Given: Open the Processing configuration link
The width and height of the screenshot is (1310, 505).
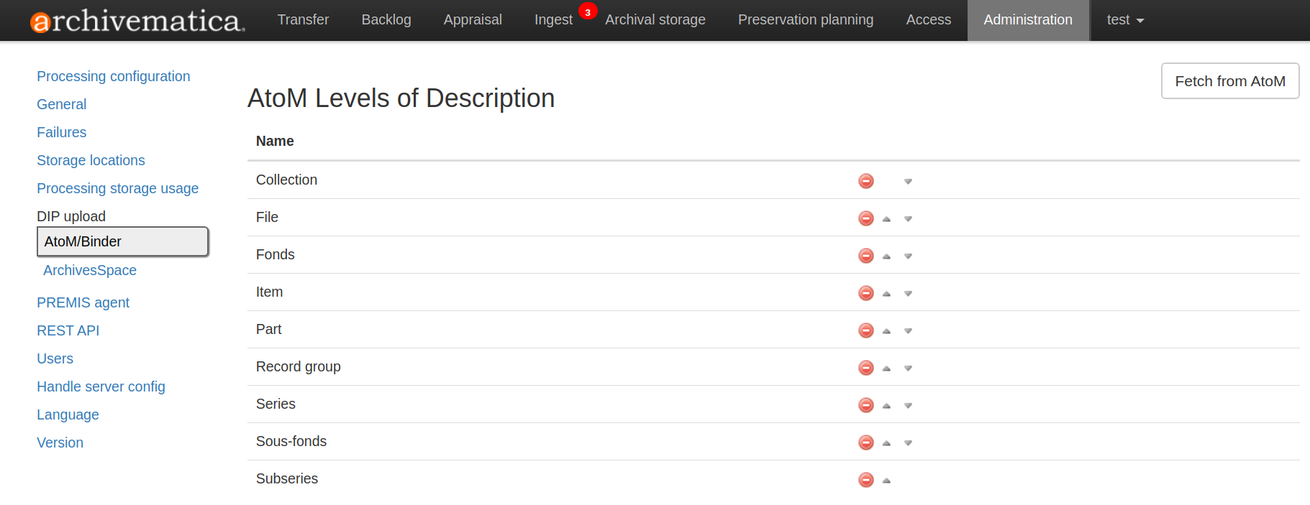Looking at the screenshot, I should pos(113,76).
